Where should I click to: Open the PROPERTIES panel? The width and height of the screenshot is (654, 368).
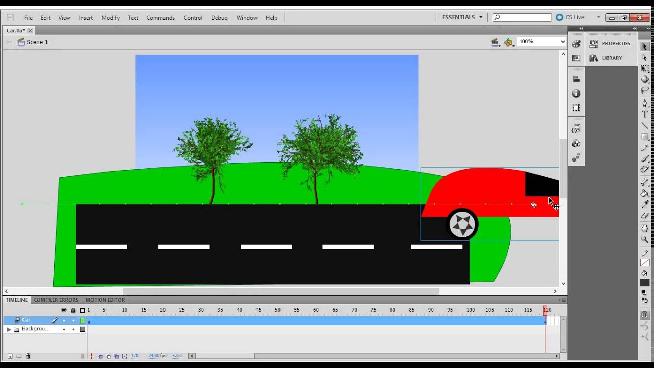point(611,43)
